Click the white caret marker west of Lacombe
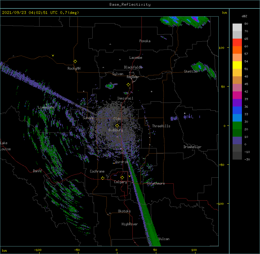The height and width of the screenshot is (254, 260). tap(120, 59)
